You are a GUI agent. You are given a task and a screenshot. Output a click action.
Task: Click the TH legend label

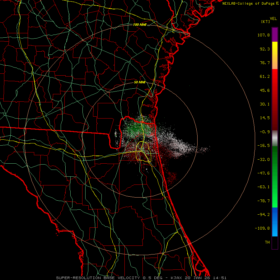tap(267, 242)
